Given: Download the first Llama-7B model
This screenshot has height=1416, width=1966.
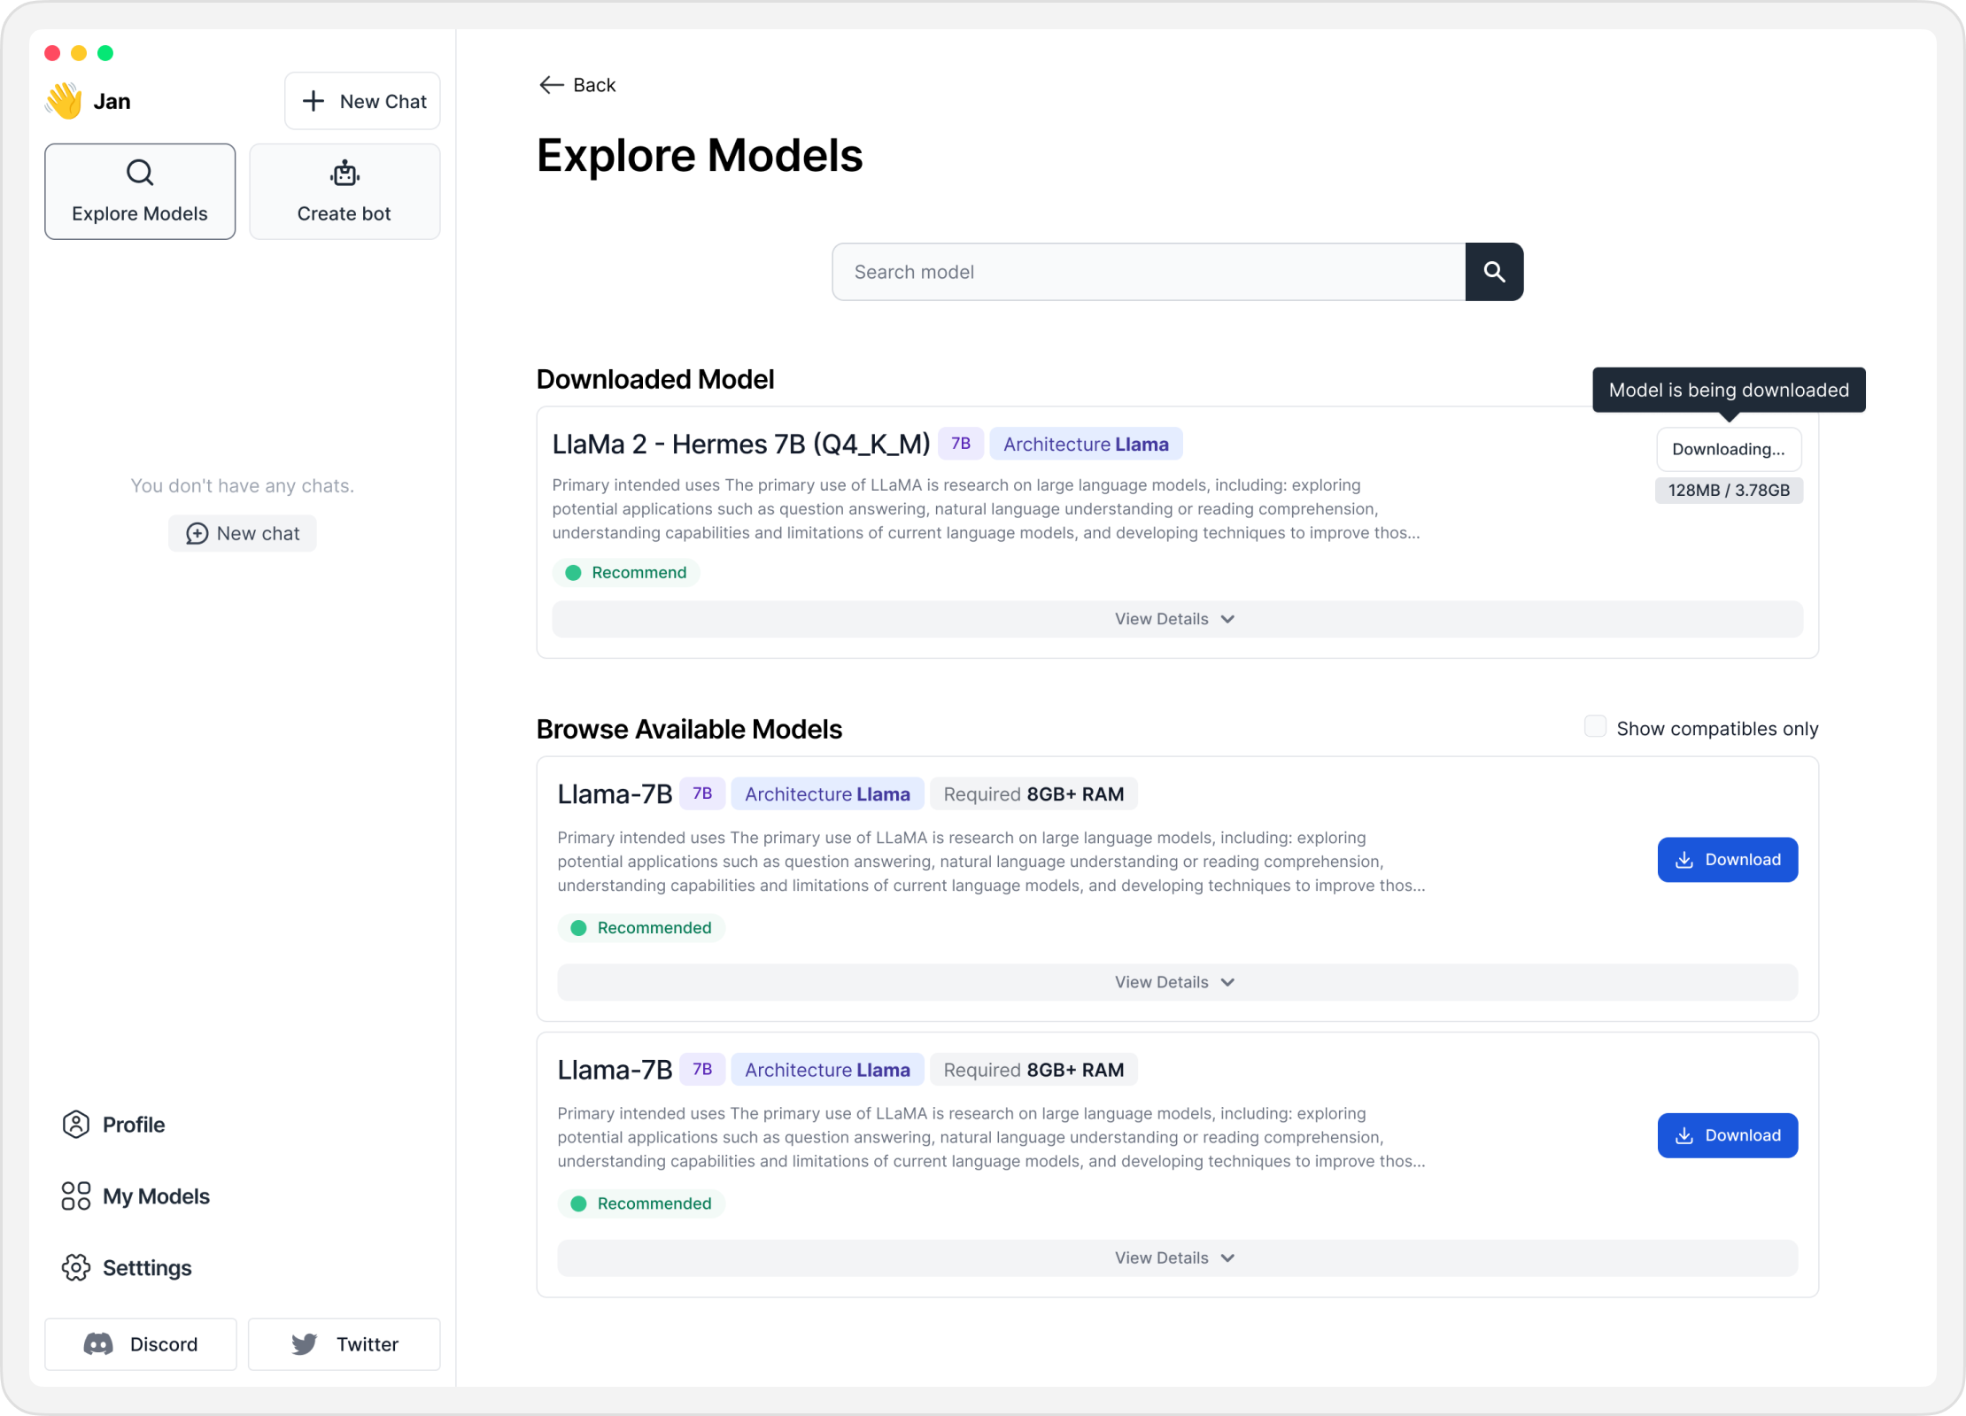Looking at the screenshot, I should pyautogui.click(x=1727, y=860).
